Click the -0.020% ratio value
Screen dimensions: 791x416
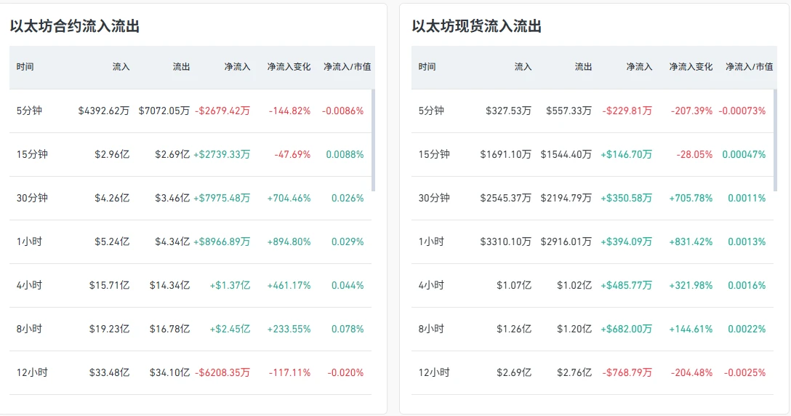click(345, 372)
